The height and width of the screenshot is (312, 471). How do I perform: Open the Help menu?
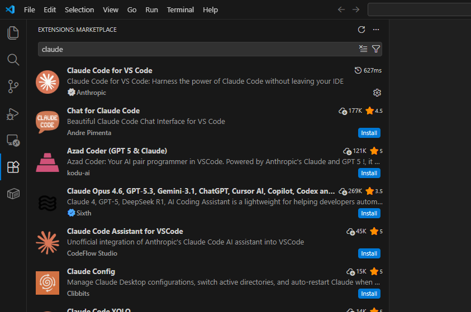tap(210, 10)
